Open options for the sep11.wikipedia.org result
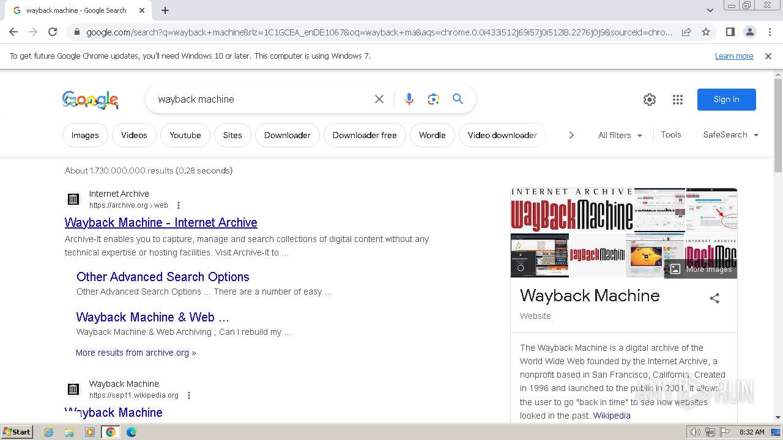Screen dimensions: 783x440 [x=189, y=395]
